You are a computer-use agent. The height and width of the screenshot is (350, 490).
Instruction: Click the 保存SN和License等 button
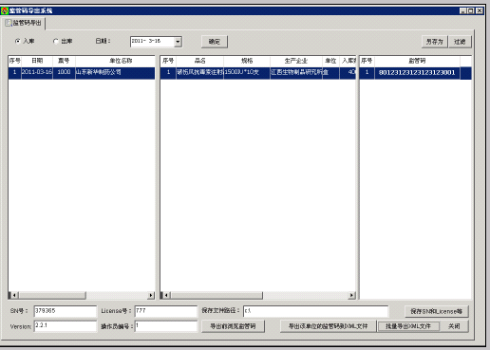[437, 311]
